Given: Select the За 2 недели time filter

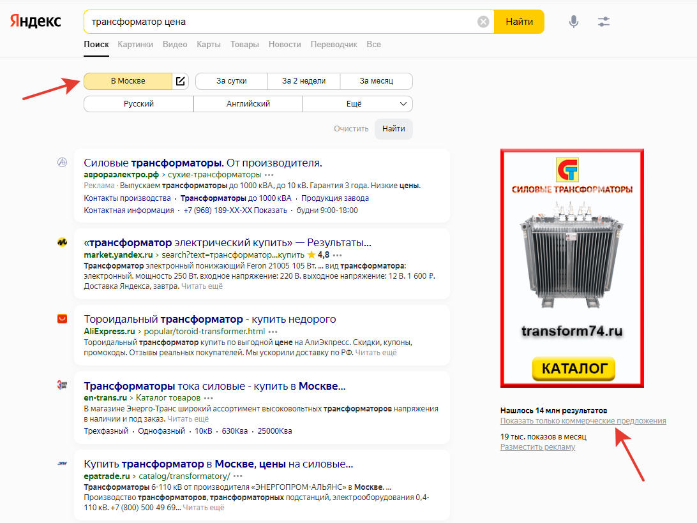Looking at the screenshot, I should (x=304, y=81).
